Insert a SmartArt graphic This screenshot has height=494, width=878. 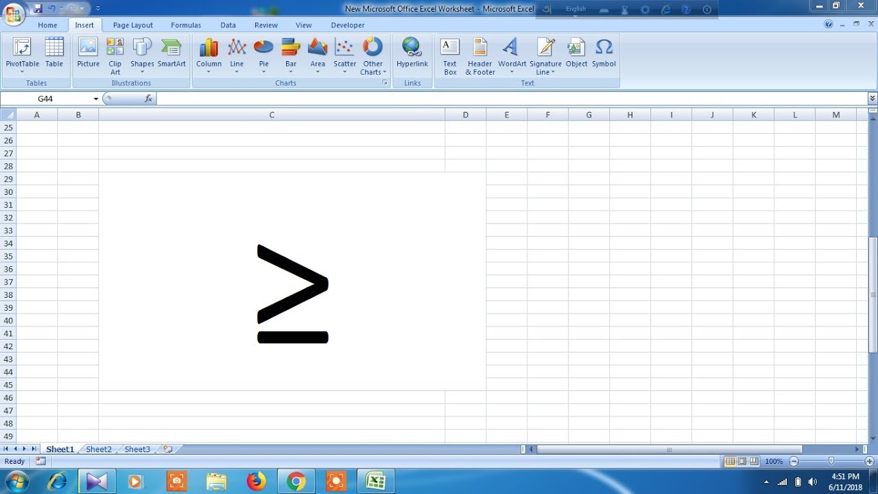(x=171, y=55)
